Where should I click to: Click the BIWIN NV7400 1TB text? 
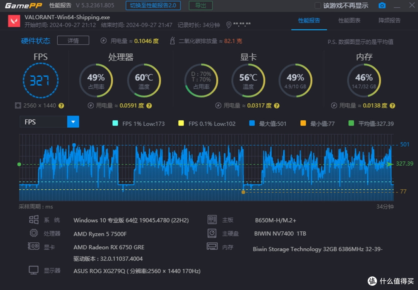(280, 233)
